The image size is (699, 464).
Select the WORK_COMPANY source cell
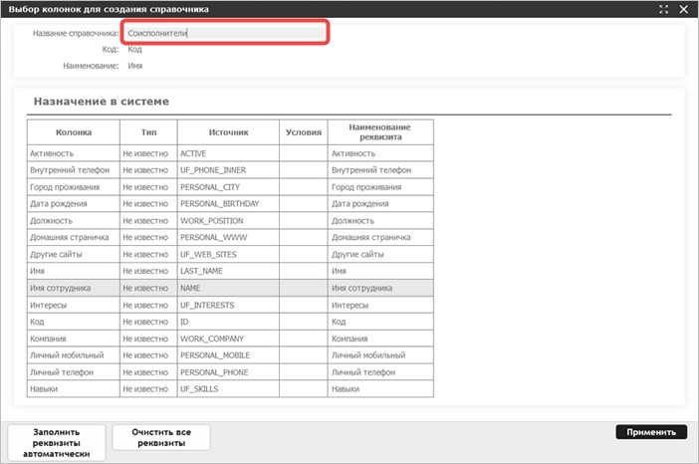coord(228,339)
